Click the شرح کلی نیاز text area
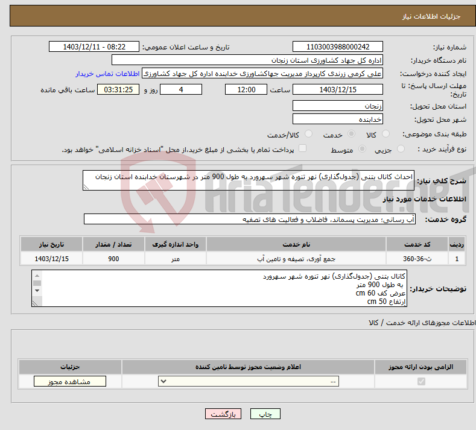The height and width of the screenshot is (430, 476). tap(249, 180)
